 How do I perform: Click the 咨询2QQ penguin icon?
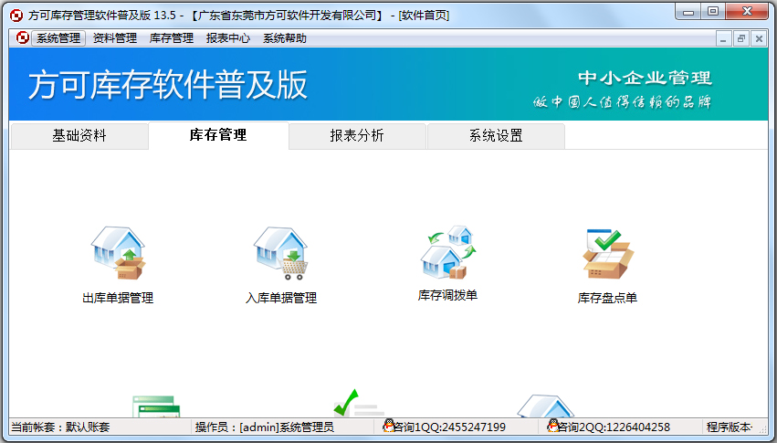553,427
